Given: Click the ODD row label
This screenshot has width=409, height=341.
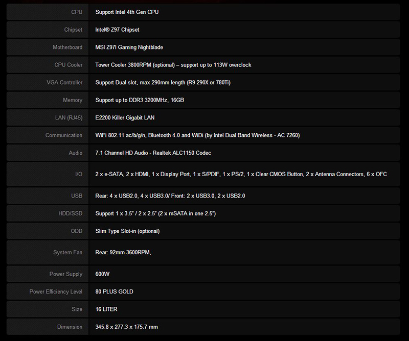Looking at the screenshot, I should tap(76, 231).
